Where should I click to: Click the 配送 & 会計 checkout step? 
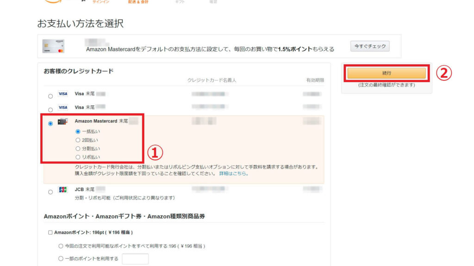tap(138, 2)
